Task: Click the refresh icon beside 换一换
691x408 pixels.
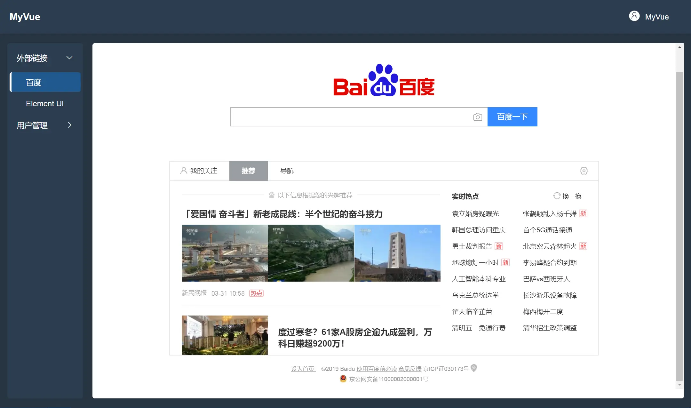Action: click(557, 196)
